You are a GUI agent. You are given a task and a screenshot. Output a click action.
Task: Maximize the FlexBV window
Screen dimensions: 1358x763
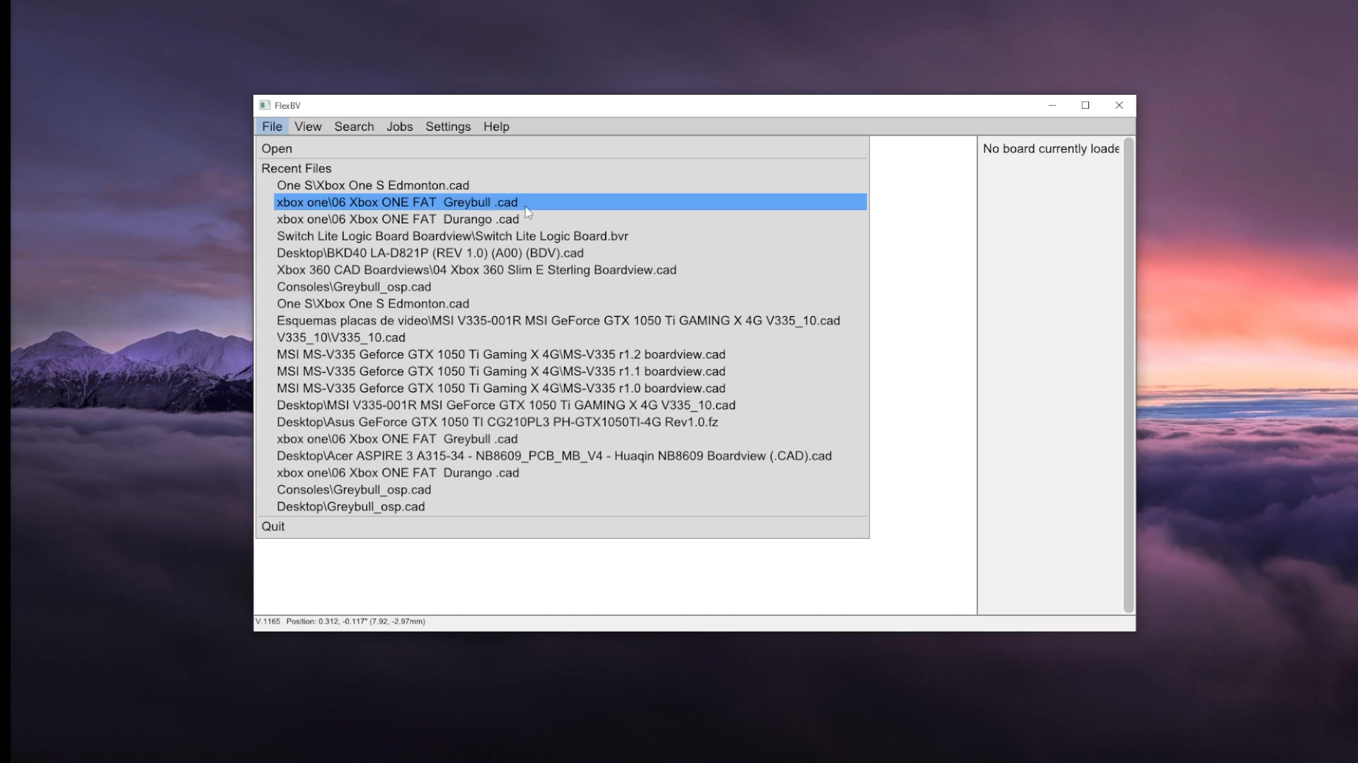tap(1086, 105)
